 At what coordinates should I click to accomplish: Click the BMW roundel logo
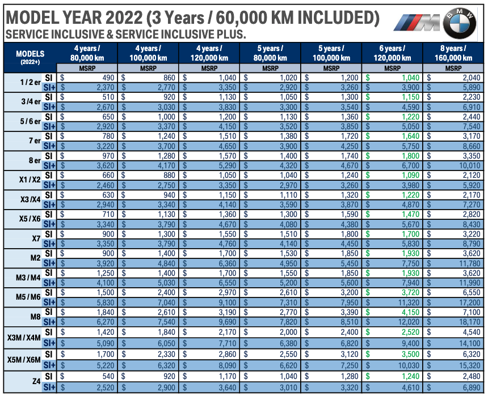click(x=460, y=23)
